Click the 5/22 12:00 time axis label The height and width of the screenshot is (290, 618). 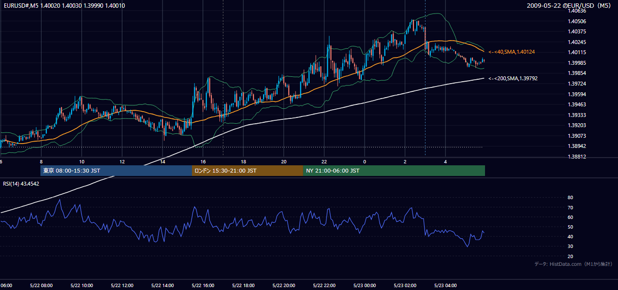pos(122,285)
